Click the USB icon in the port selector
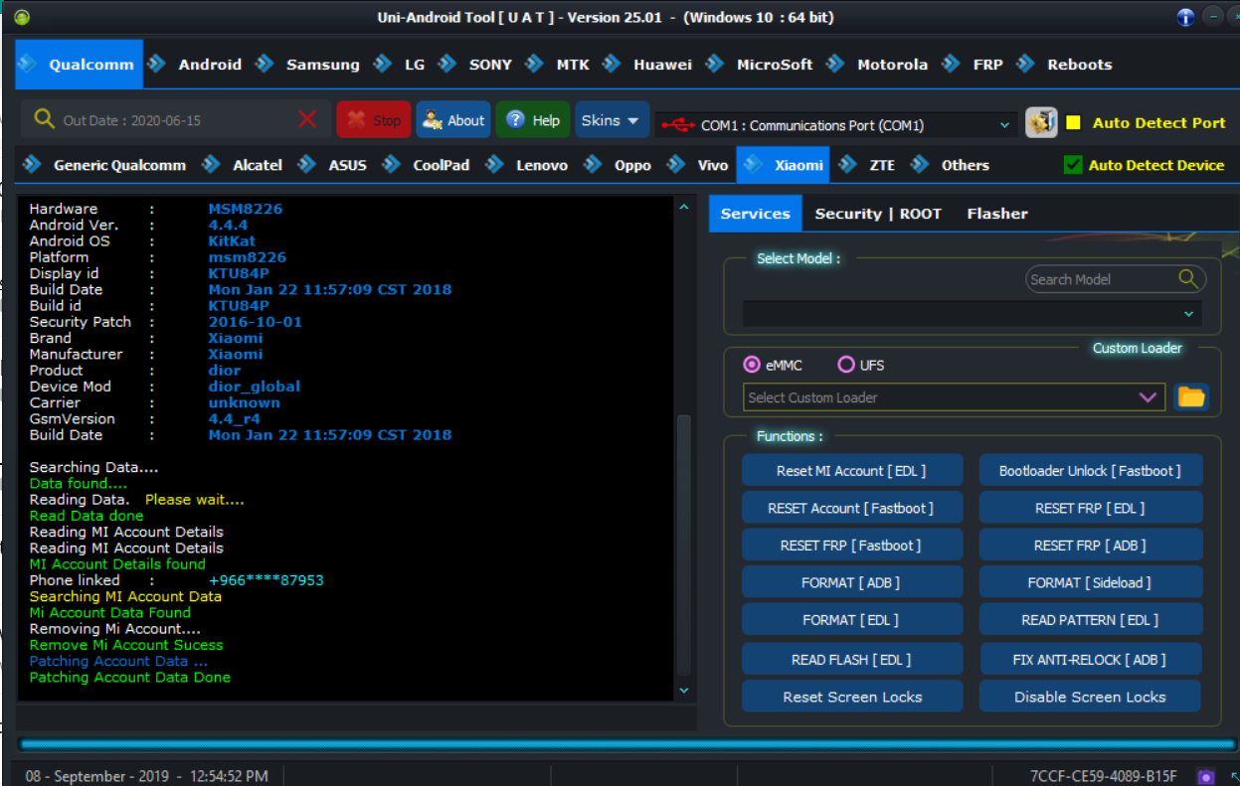The height and width of the screenshot is (786, 1240). coord(678,125)
